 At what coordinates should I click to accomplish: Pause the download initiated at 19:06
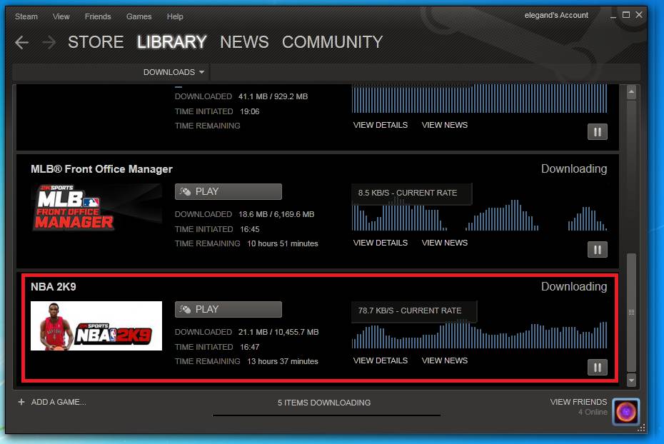point(597,132)
